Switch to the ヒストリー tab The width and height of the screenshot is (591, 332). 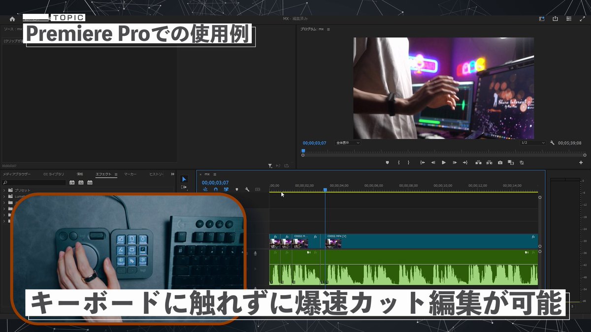click(157, 174)
